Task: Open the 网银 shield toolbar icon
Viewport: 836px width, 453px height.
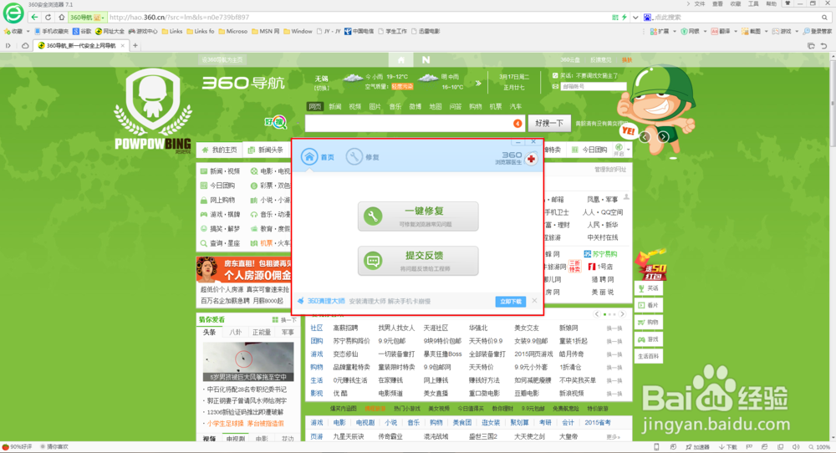Action: tap(690, 32)
